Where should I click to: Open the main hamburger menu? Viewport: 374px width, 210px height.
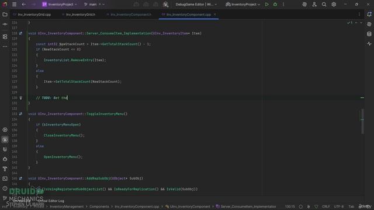[14, 4]
